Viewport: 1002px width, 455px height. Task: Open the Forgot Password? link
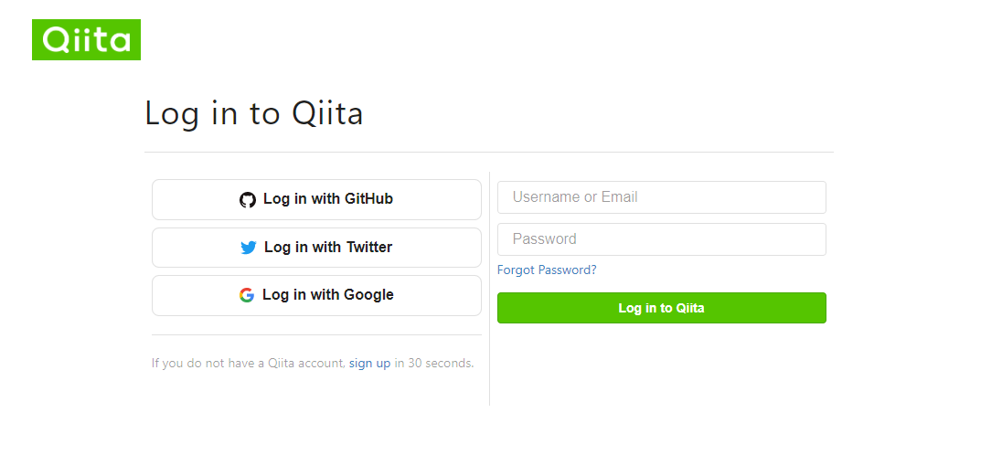[x=547, y=270]
